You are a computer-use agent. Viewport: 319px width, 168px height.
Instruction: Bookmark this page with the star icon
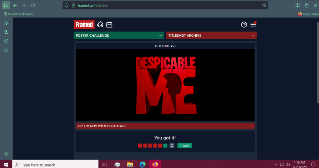[x=264, y=5]
